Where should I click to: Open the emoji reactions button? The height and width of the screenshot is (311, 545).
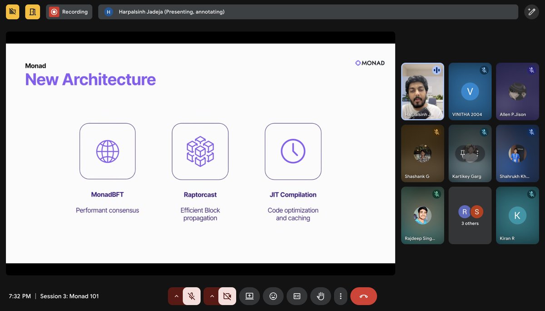(273, 296)
